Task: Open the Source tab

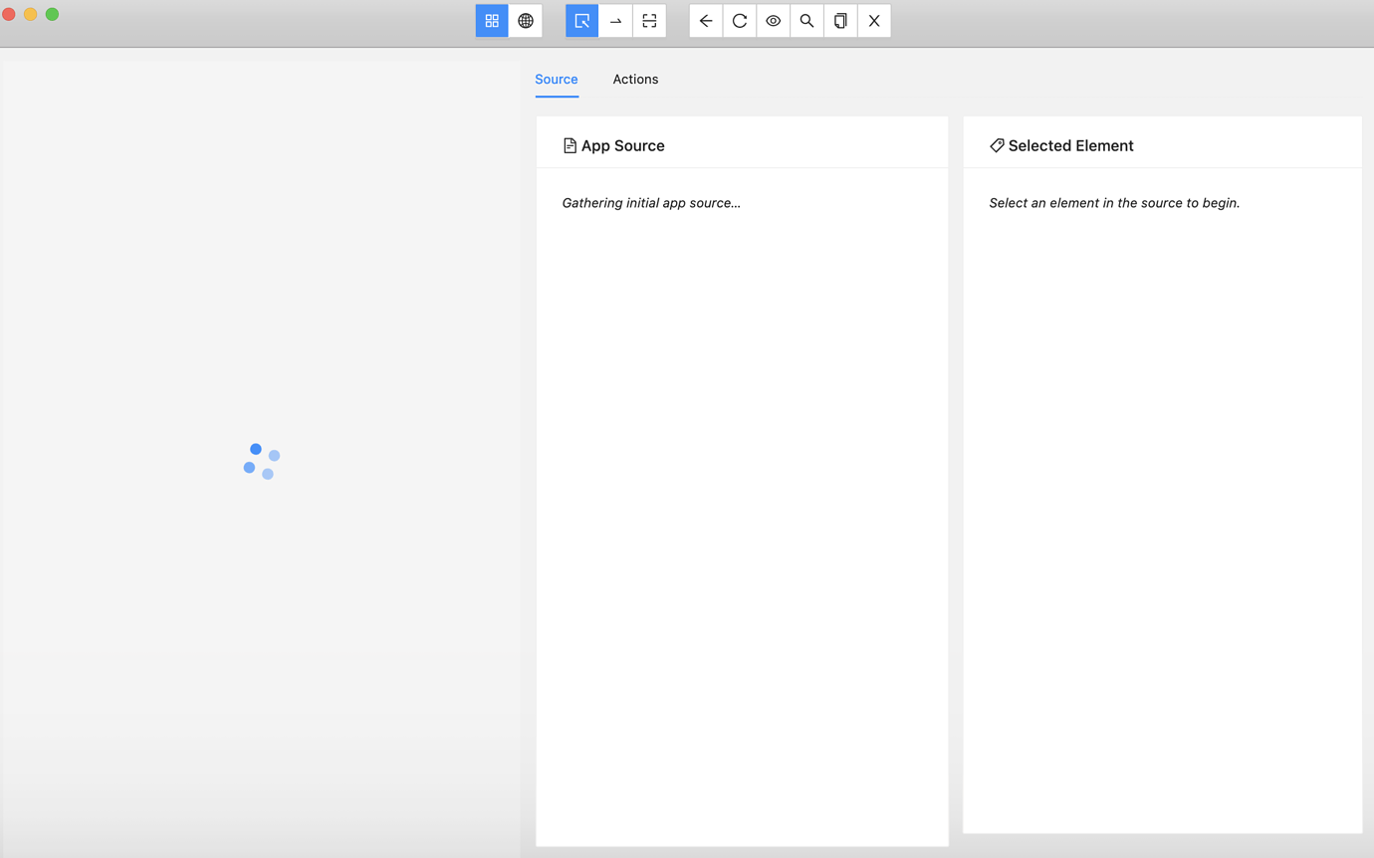Action: point(557,80)
